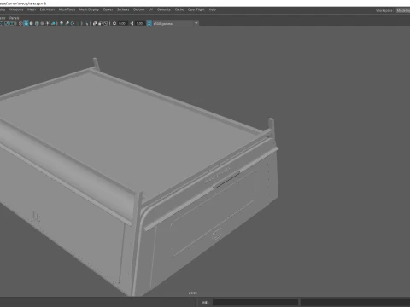Open the Mesh Display menu
The width and height of the screenshot is (410, 307).
(89, 9)
